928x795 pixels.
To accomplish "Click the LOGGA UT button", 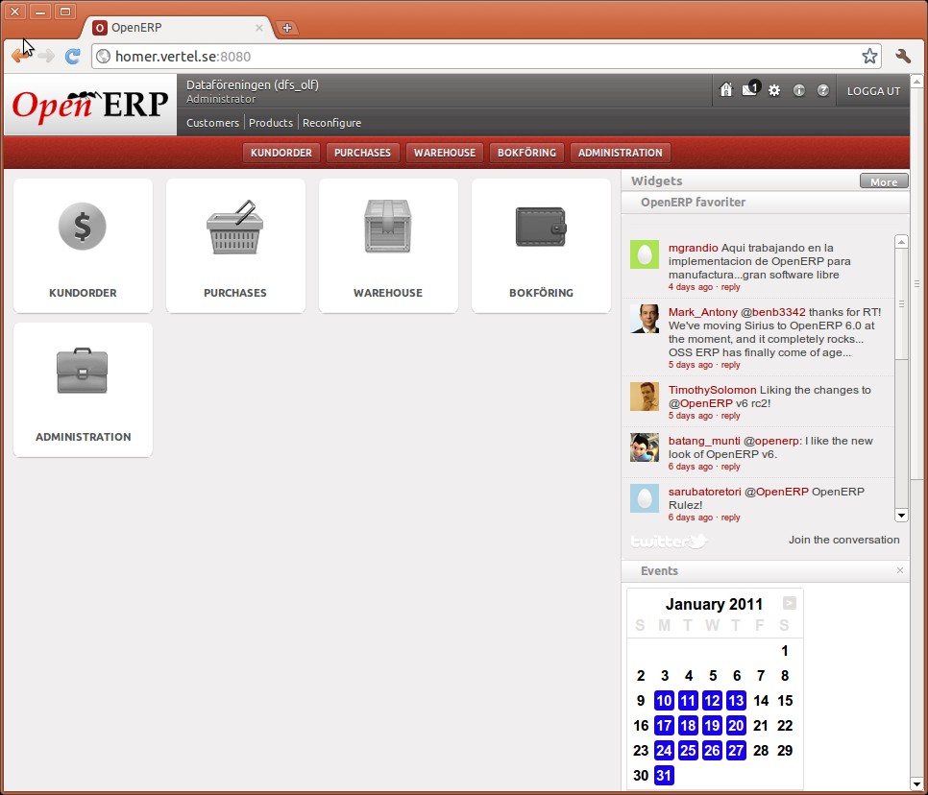I will pyautogui.click(x=873, y=91).
